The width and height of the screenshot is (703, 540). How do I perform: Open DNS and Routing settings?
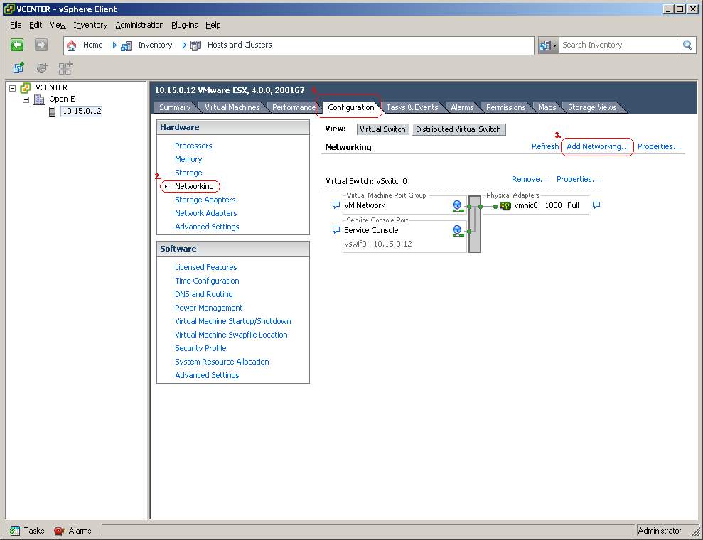203,294
